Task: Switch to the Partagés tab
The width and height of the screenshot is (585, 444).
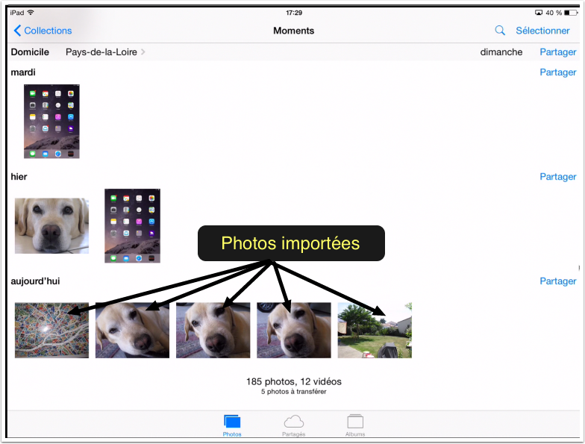Action: click(293, 425)
